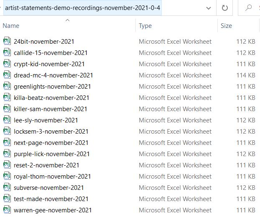Select the lee-sly-november-2021 file name
The height and width of the screenshot is (219, 260).
(46, 120)
